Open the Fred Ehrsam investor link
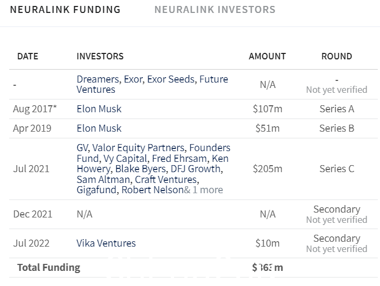The height and width of the screenshot is (286, 380). click(x=179, y=159)
